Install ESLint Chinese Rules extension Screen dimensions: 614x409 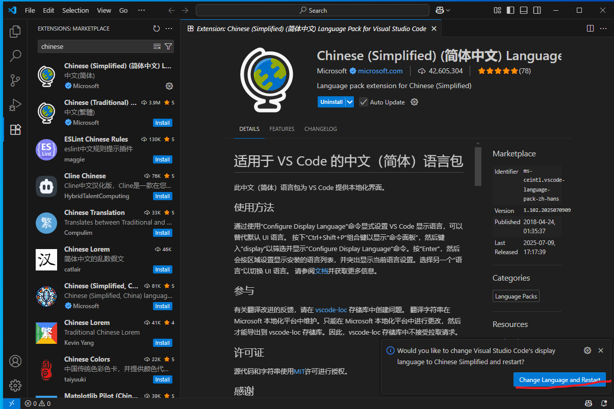click(163, 159)
